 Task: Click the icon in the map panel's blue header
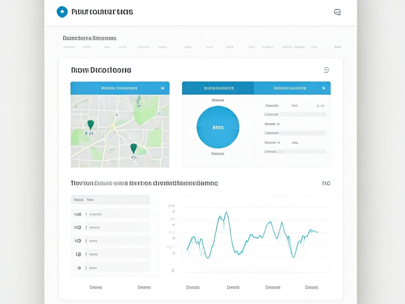162,88
